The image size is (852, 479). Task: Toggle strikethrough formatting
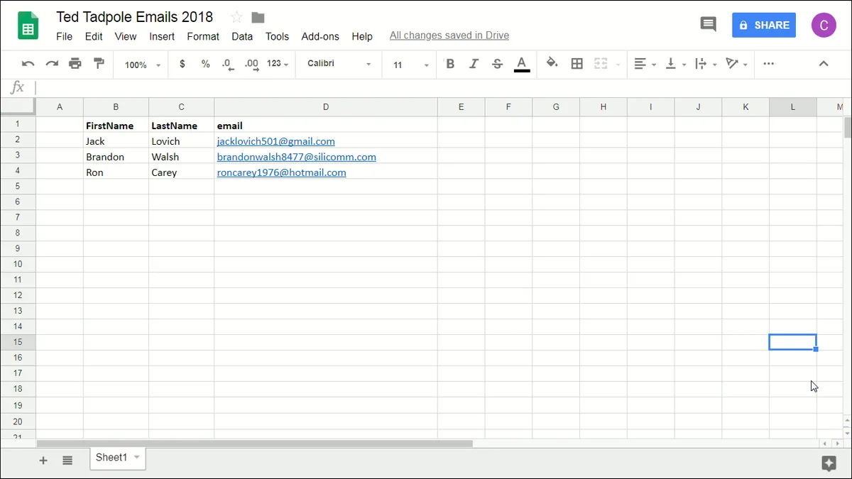click(497, 64)
